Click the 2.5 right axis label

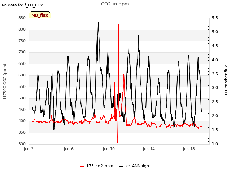[x=215, y=102]
